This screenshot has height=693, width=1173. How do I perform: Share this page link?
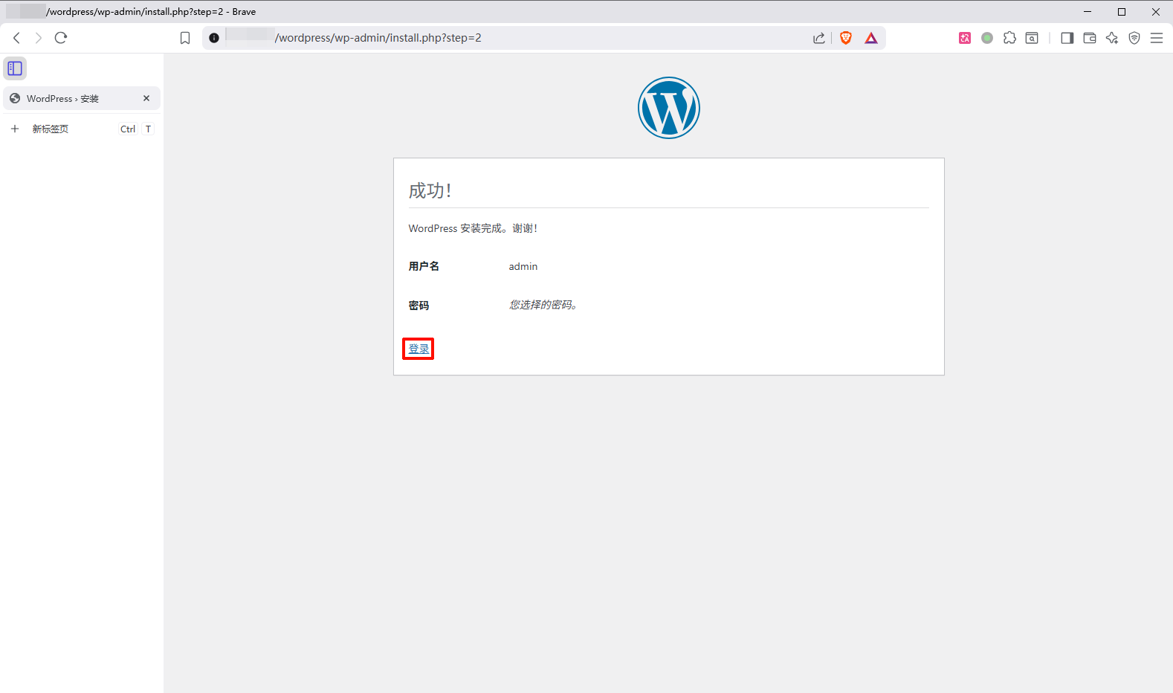(x=818, y=38)
